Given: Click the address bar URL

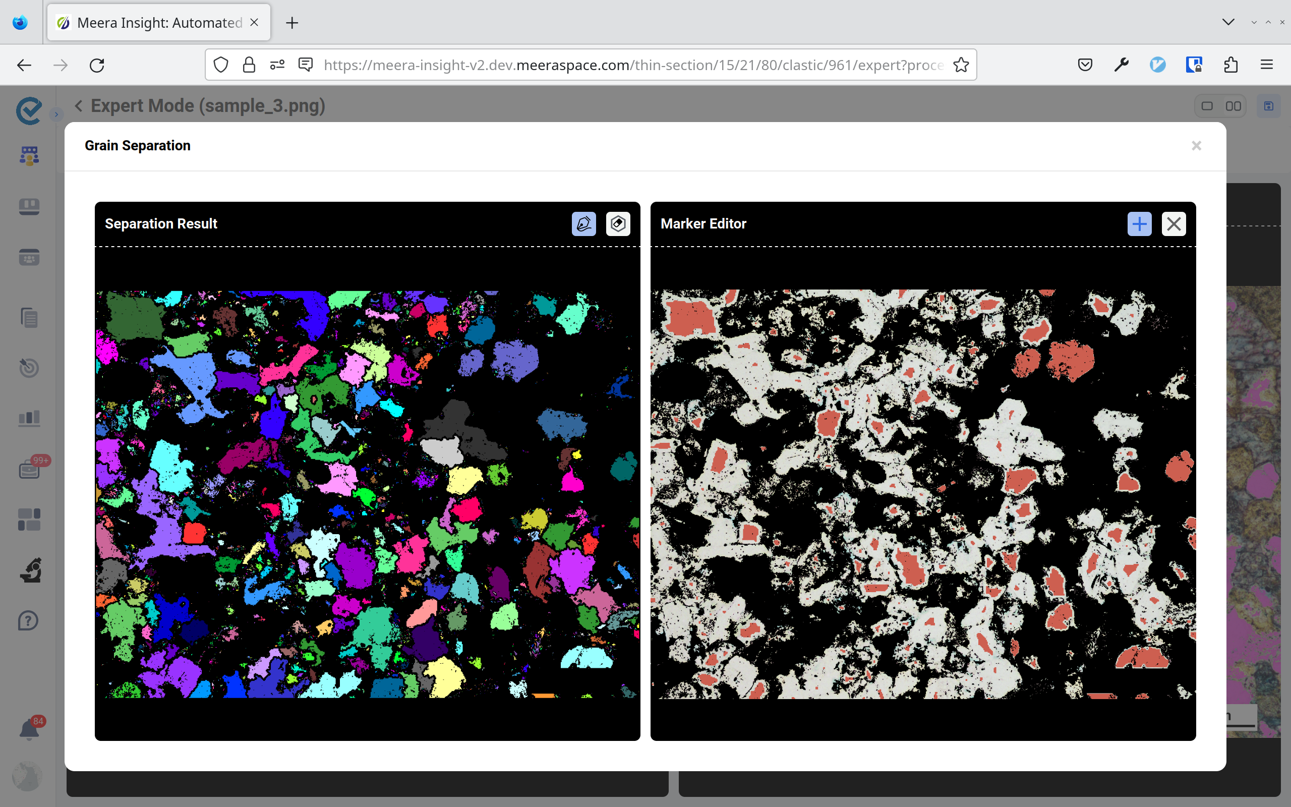Looking at the screenshot, I should coord(634,65).
